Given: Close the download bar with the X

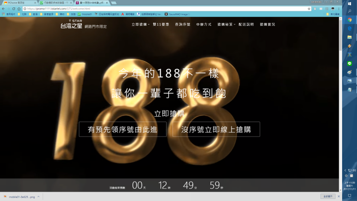Looking at the screenshot, I should tap(339, 196).
